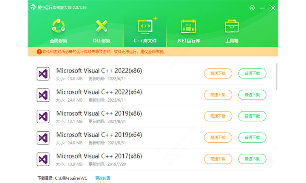Screen dimensions: 306x183
Task: Click the app logo beside 星空运行库修复大师
Action: click(x=33, y=7)
